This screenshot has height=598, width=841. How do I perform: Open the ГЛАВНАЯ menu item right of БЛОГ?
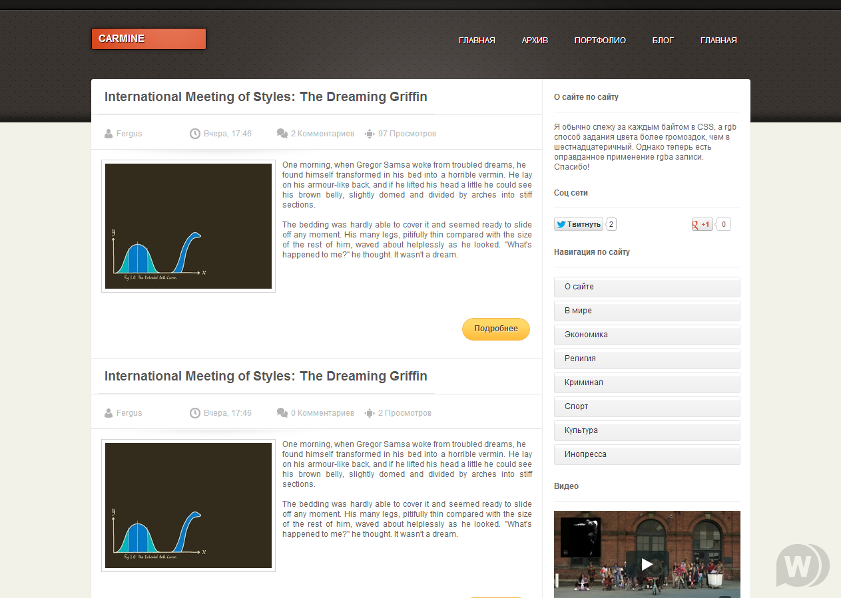pyautogui.click(x=718, y=41)
